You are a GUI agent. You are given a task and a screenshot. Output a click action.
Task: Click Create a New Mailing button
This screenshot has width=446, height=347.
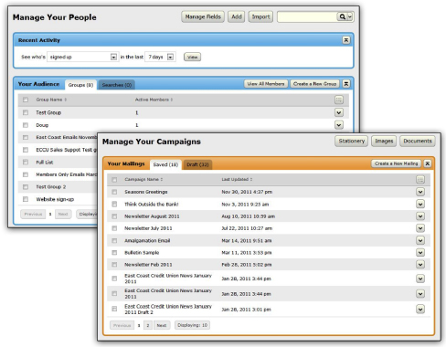396,163
